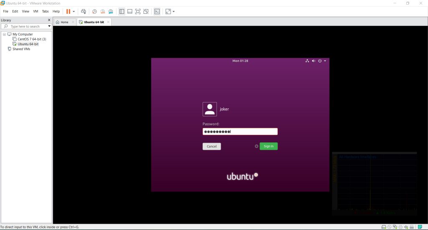Open the Tabs menu
Viewport: 428px width, 230px height.
pos(45,11)
